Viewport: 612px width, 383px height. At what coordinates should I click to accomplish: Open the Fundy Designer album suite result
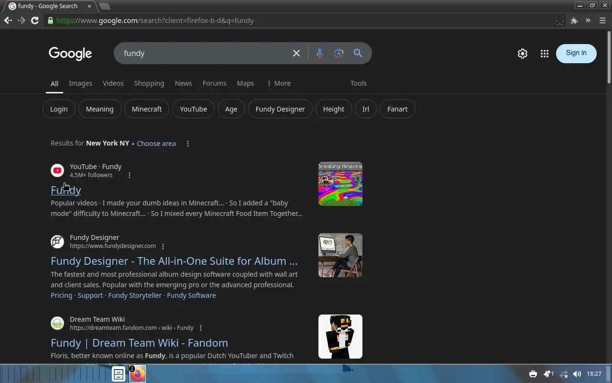[174, 261]
